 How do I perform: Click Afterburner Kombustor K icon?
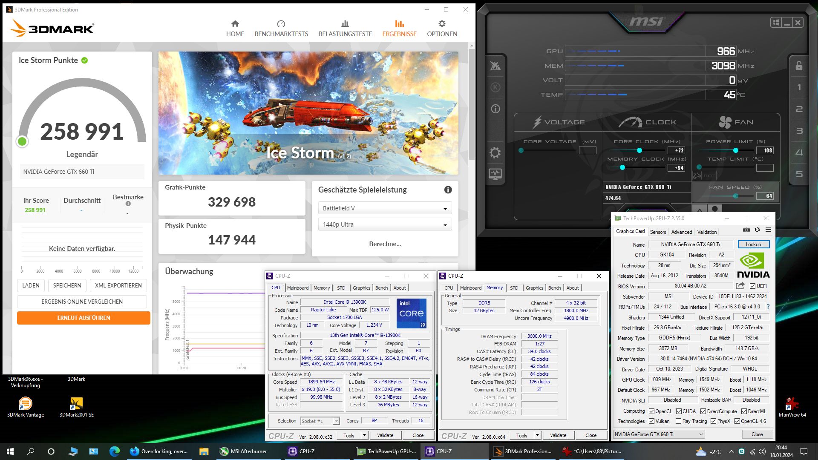pyautogui.click(x=495, y=87)
